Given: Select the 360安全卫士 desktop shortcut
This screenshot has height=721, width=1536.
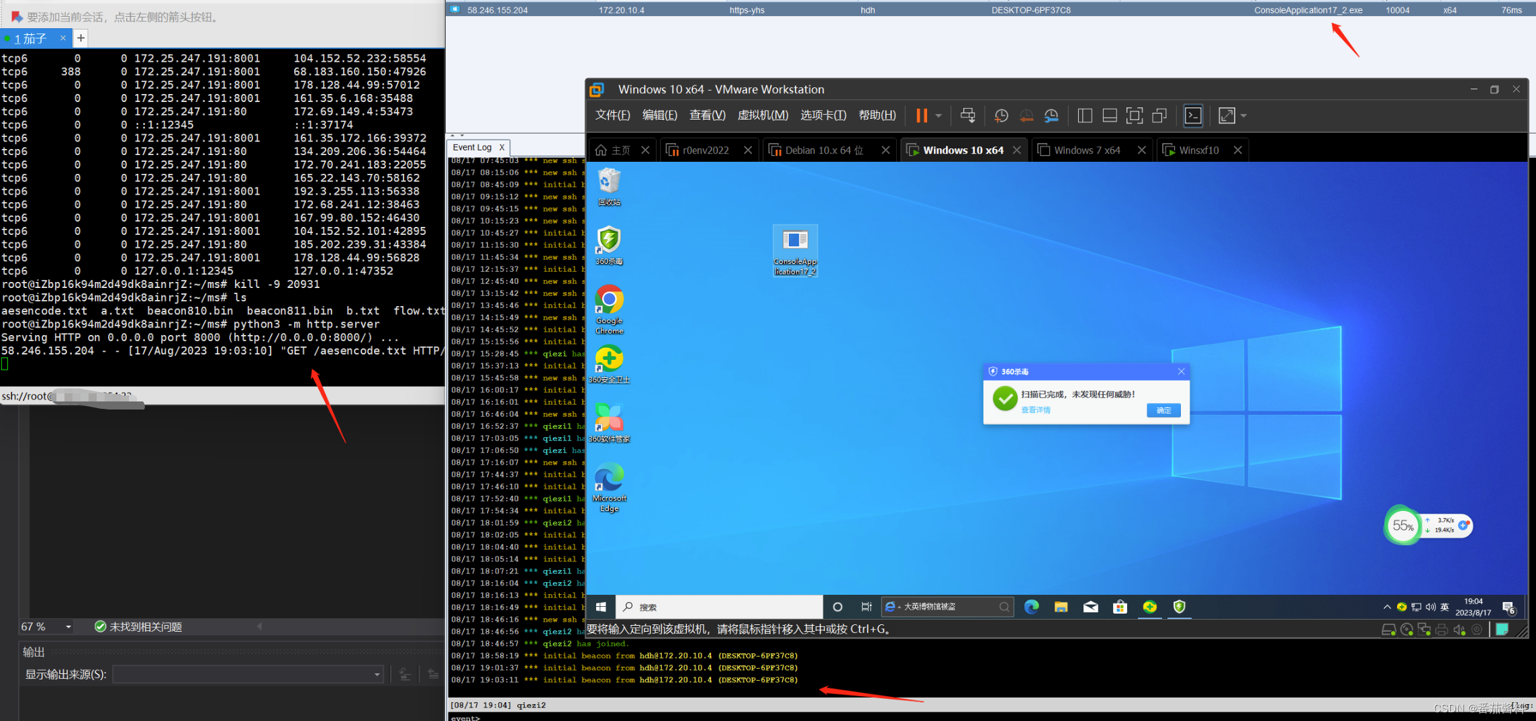Looking at the screenshot, I should [610, 365].
